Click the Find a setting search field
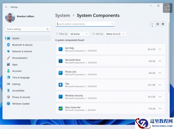Screen dimensions: 174x129 click(28, 29)
